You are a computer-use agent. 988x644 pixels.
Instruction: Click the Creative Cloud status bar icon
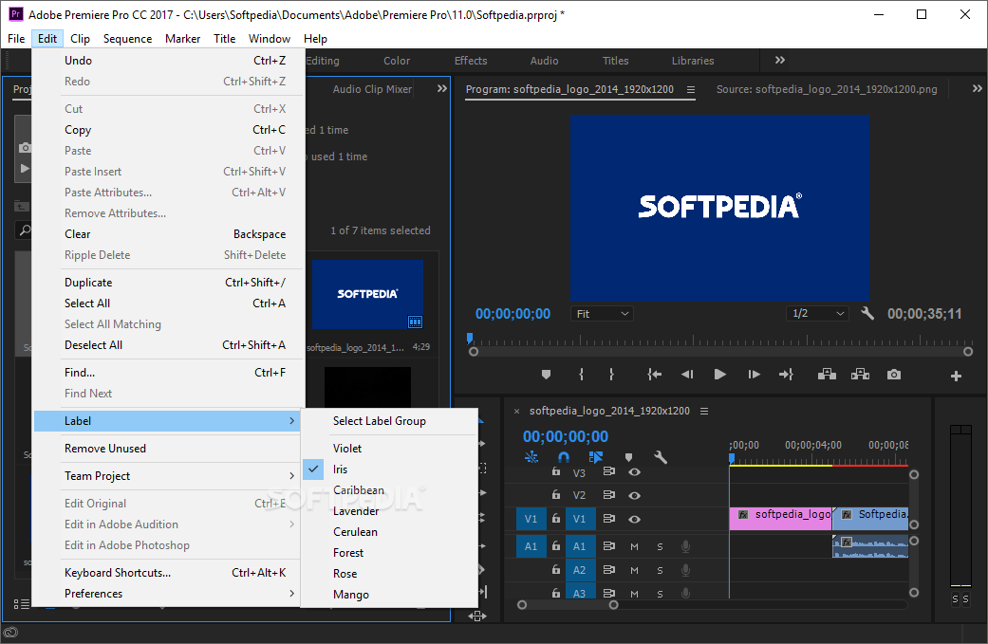click(x=10, y=632)
